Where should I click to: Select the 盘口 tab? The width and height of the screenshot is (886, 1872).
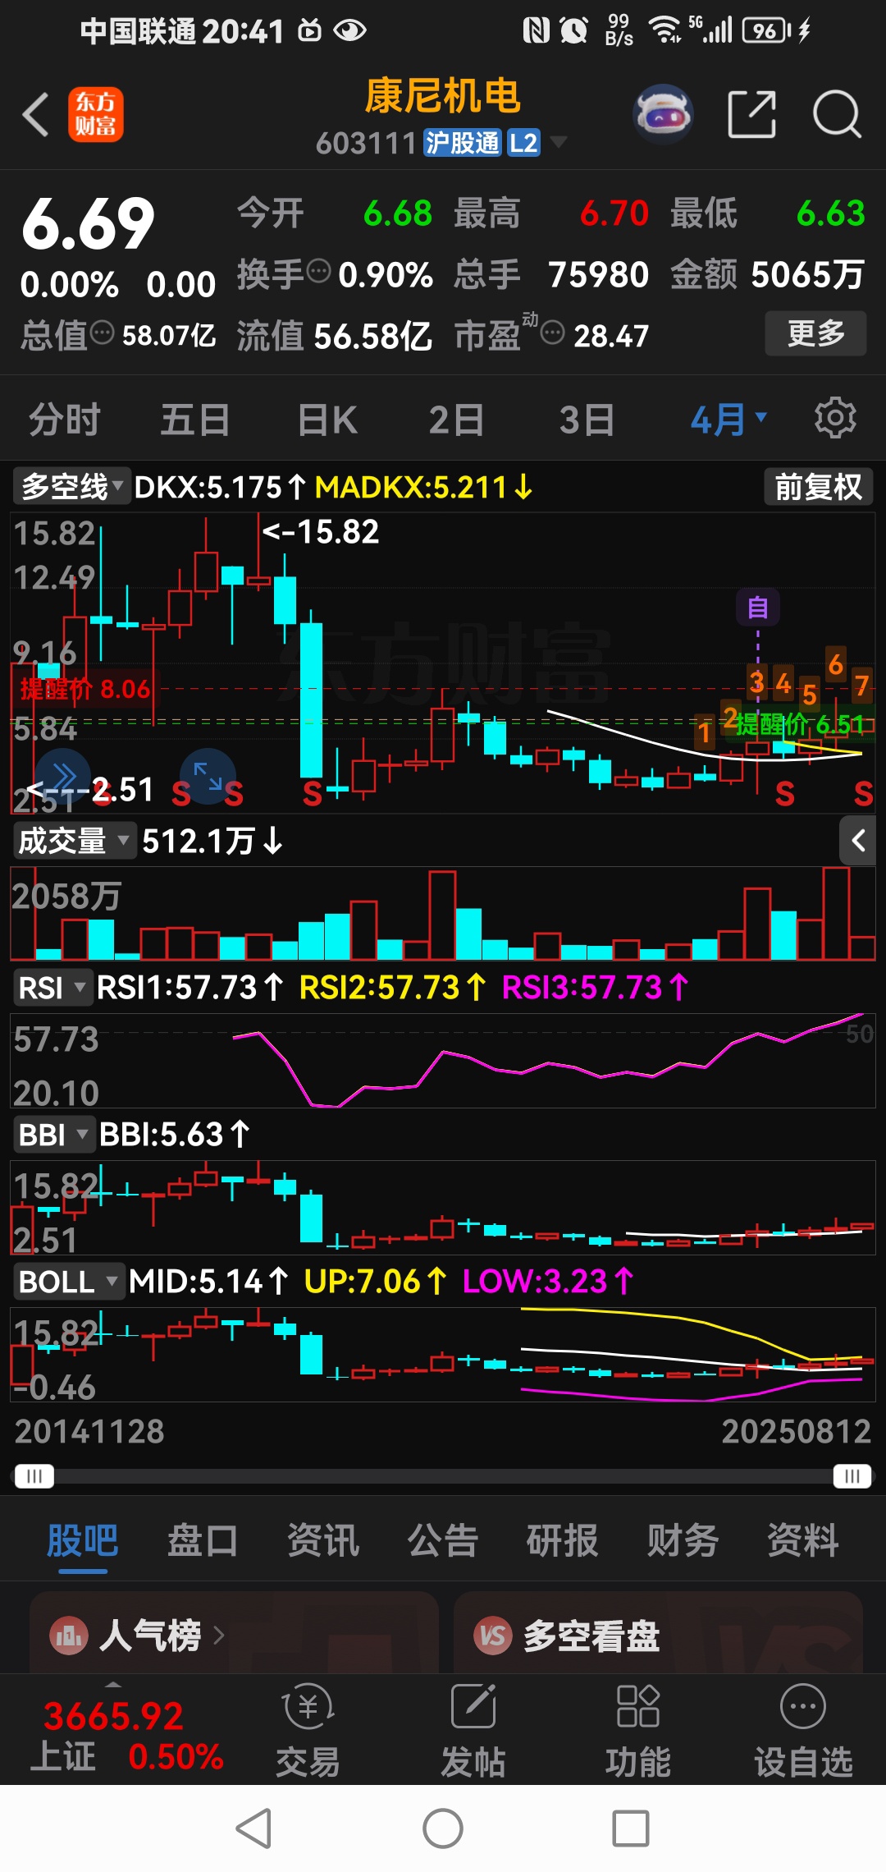[x=203, y=1540]
